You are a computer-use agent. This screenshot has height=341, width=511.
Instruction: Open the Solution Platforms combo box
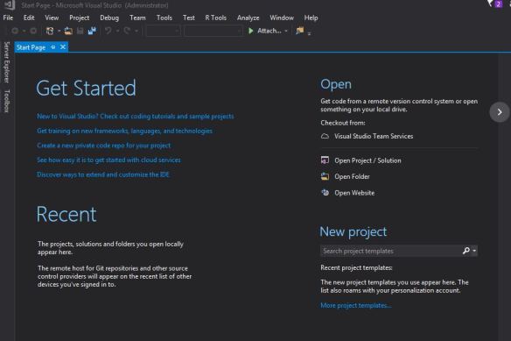[x=213, y=31]
